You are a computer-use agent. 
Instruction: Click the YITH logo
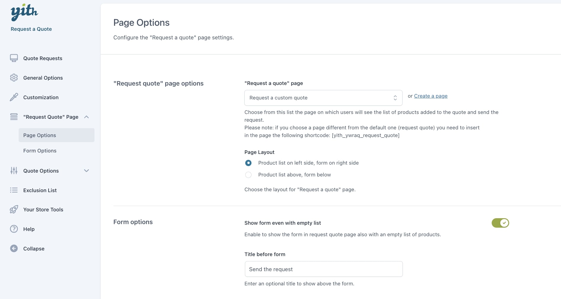pos(24,12)
